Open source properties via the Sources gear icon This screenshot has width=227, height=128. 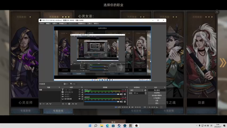(x=69, y=104)
